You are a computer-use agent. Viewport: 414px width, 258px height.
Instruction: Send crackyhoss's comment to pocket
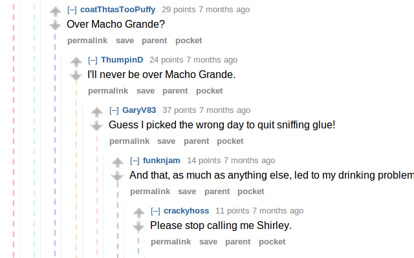[x=272, y=242]
